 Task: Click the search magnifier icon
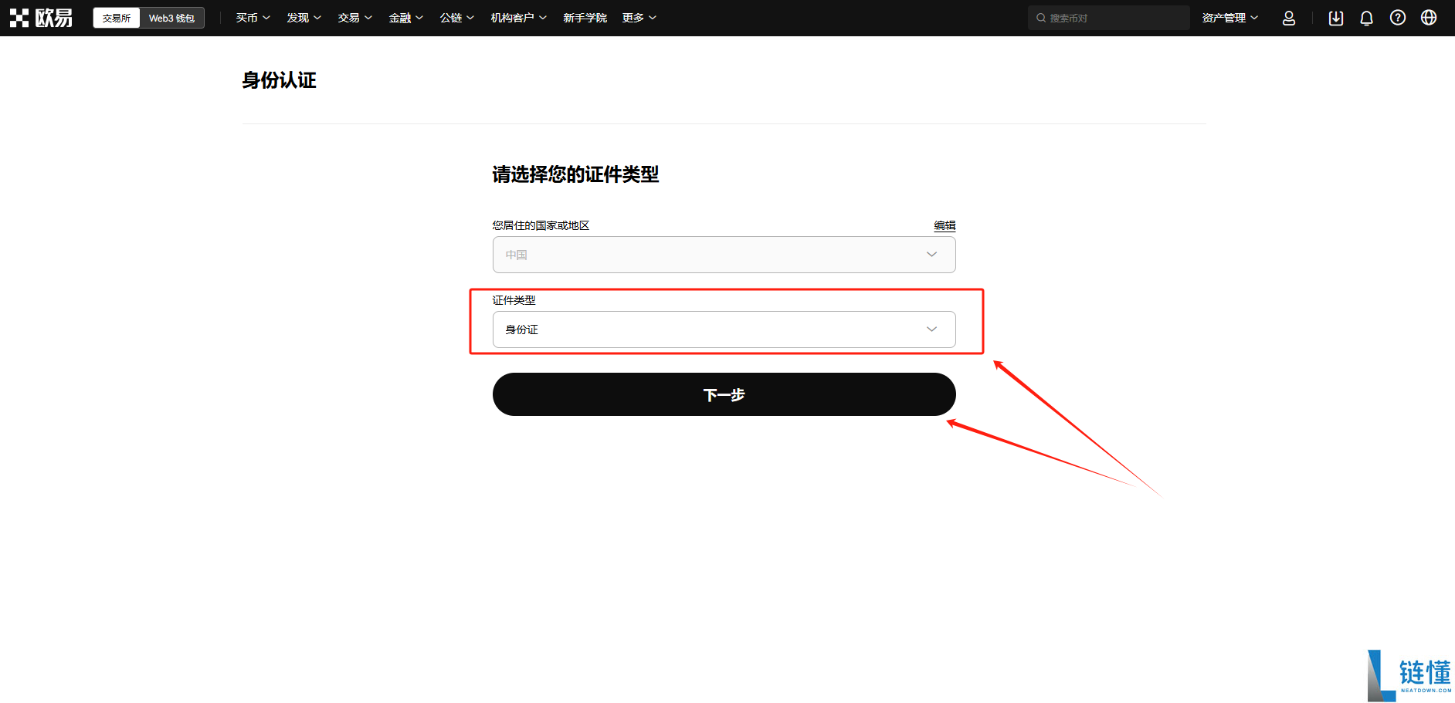click(x=1041, y=18)
